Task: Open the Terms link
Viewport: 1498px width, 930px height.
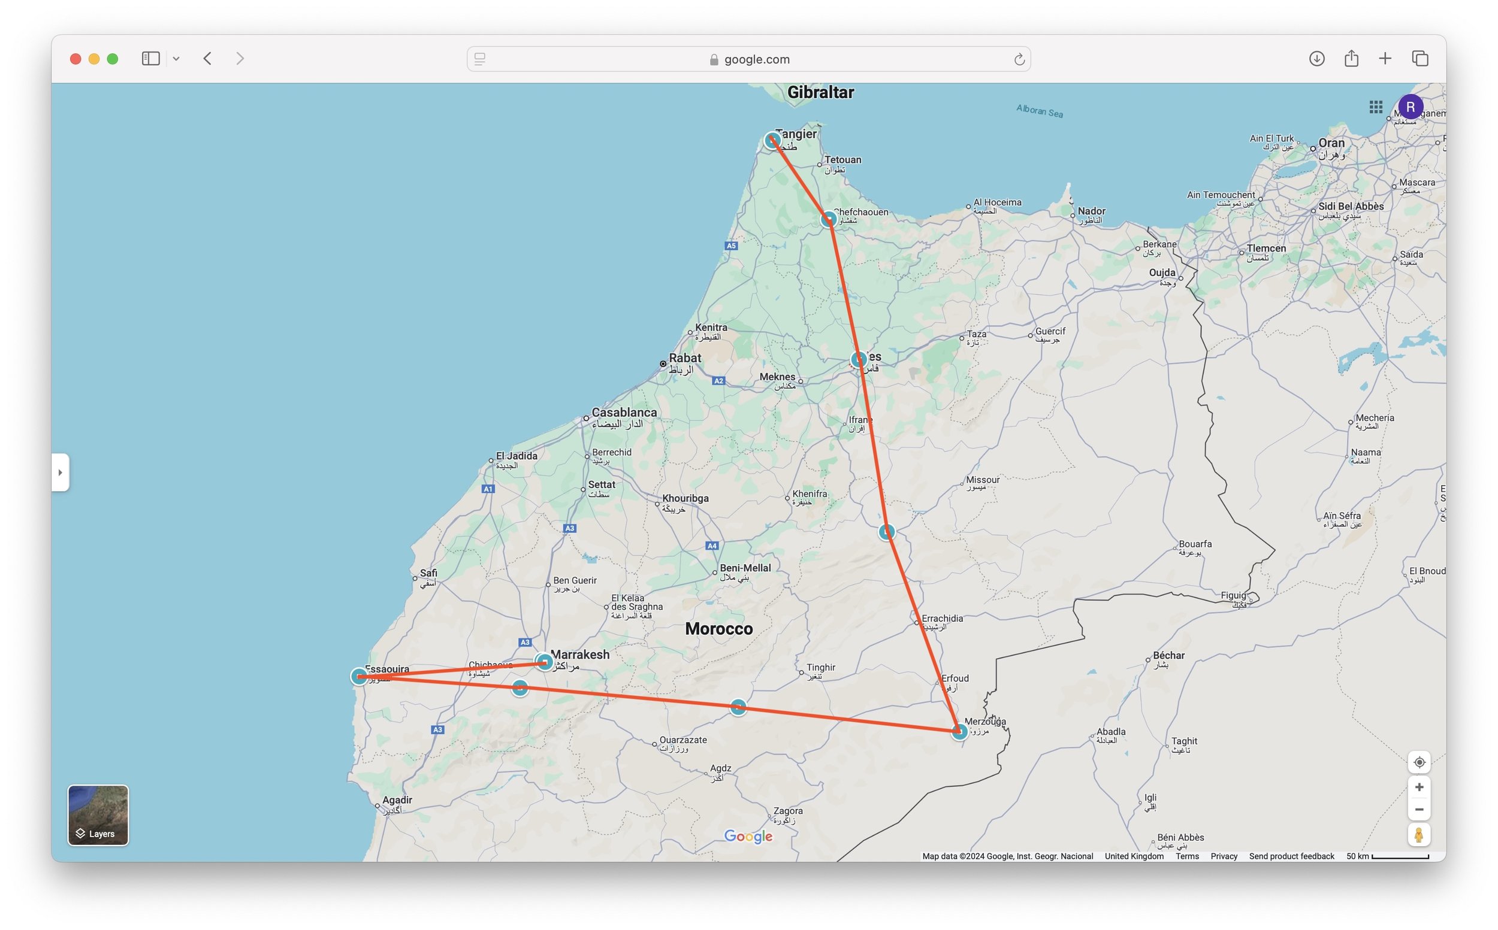Action: (1186, 856)
